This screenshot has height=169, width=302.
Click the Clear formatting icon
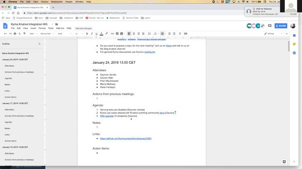180,34
